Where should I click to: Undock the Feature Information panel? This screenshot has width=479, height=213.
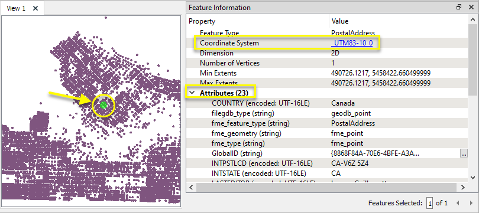point(459,7)
